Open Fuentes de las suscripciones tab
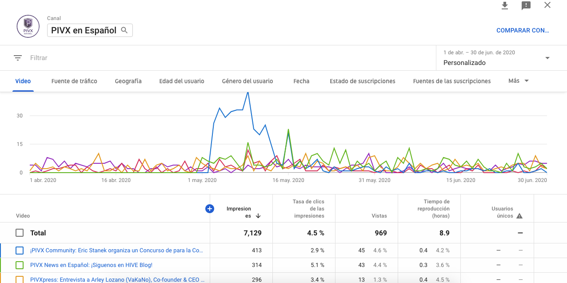The image size is (567, 283). point(452,81)
